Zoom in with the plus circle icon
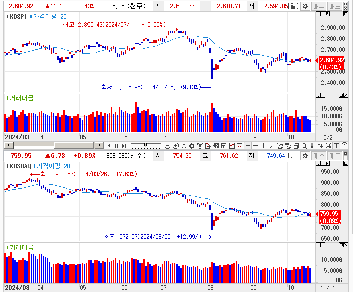353x292 pixels. coord(176,145)
